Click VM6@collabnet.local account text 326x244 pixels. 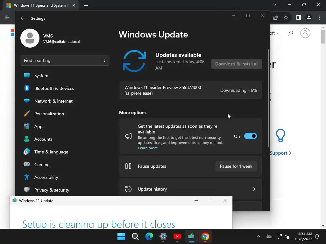pyautogui.click(x=61, y=42)
